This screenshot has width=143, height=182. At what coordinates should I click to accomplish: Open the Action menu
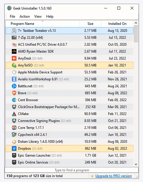pyautogui.click(x=25, y=16)
